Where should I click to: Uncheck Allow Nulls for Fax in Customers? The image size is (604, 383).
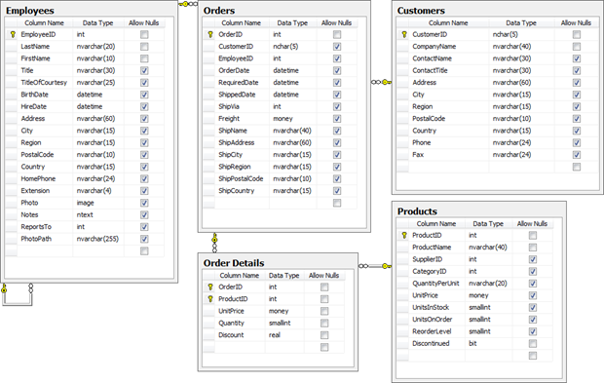(577, 155)
